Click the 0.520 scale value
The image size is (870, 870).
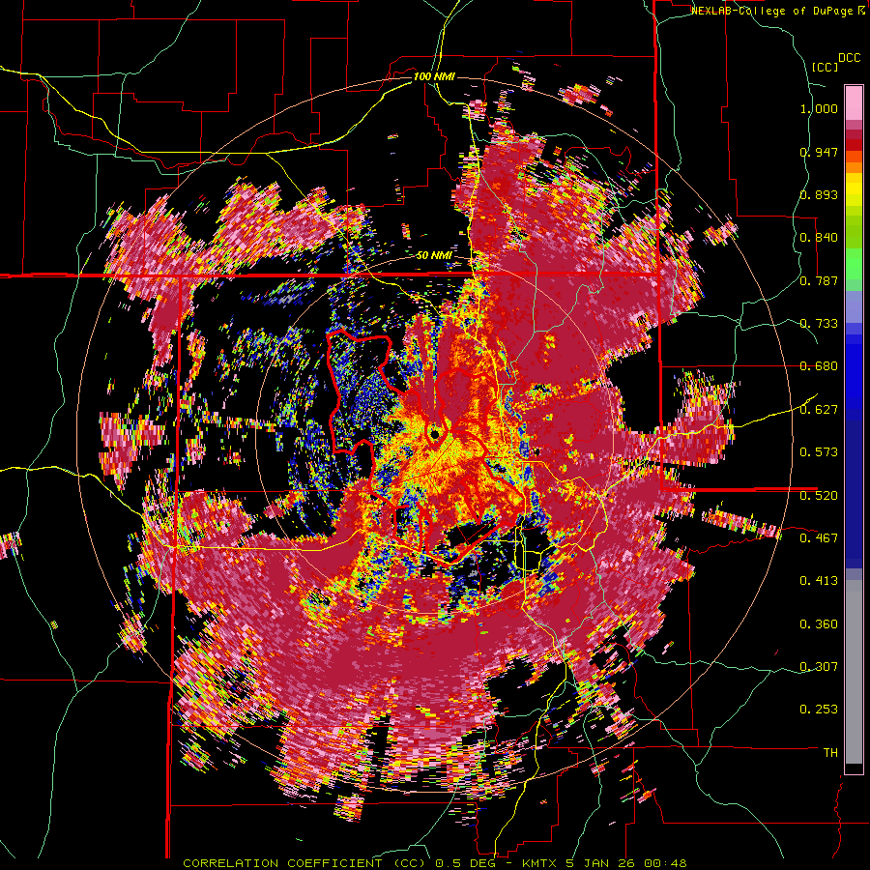click(819, 495)
